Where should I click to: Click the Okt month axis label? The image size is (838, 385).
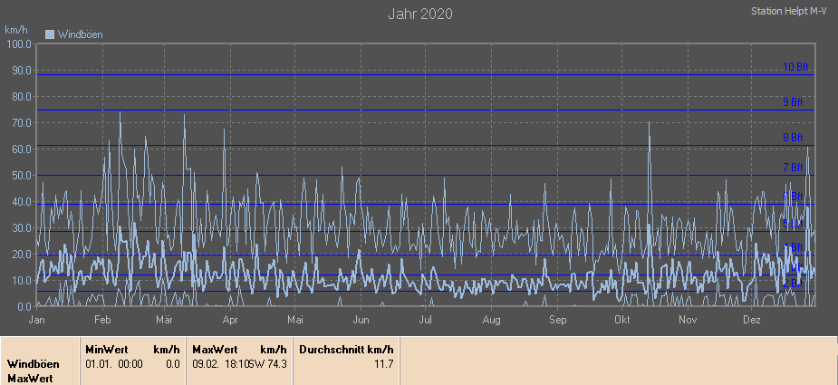pyautogui.click(x=621, y=320)
